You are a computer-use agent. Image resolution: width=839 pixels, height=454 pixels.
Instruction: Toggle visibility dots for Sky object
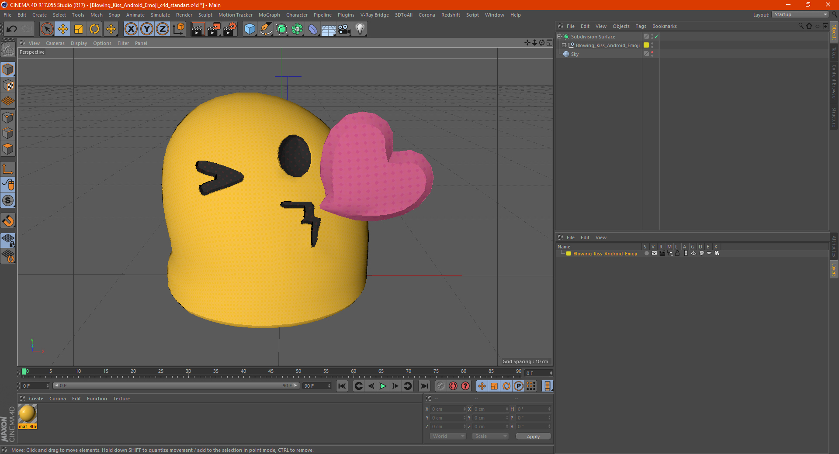tap(652, 54)
